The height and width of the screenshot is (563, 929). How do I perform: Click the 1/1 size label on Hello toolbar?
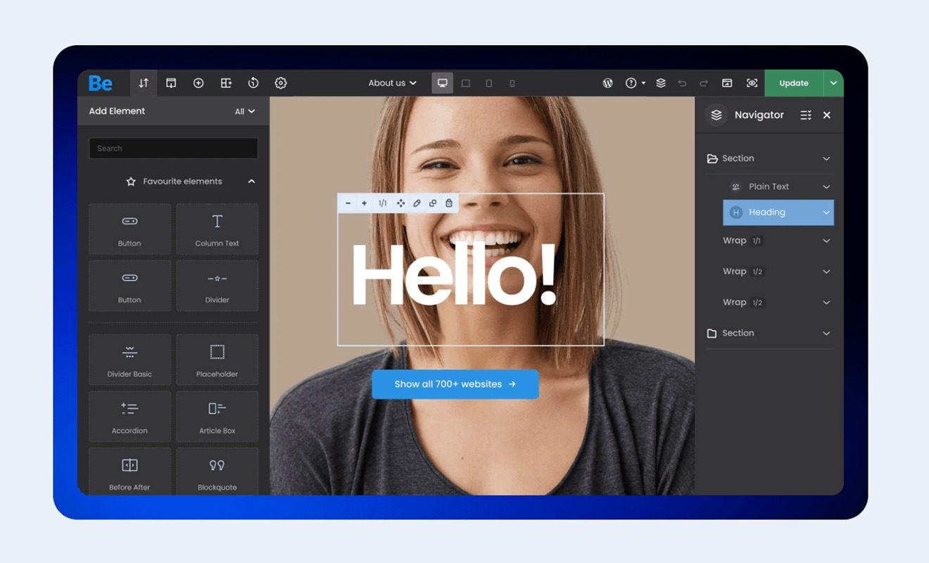point(382,203)
